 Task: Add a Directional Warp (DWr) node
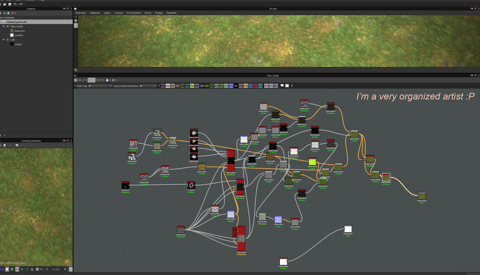[x=187, y=86]
